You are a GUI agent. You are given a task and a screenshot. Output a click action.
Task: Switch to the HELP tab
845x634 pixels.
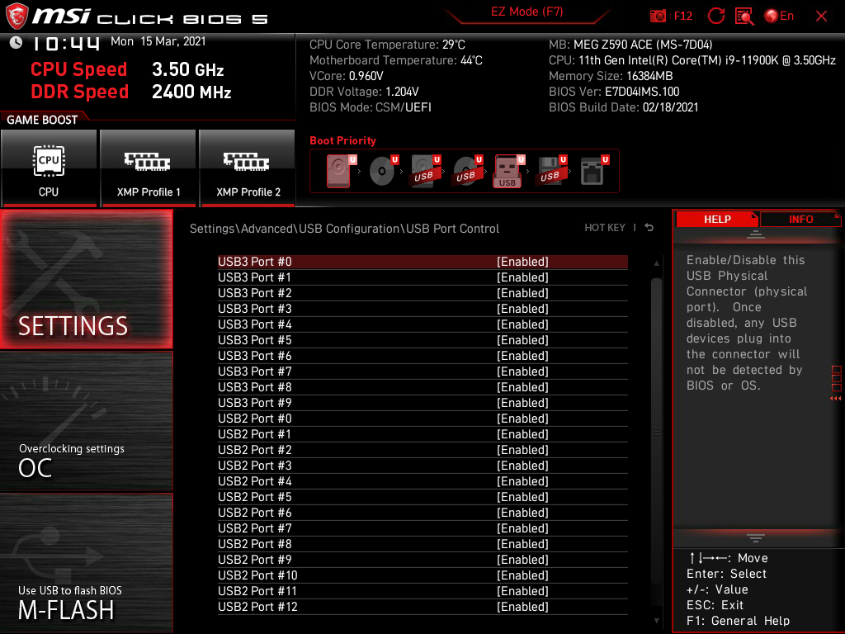point(717,220)
